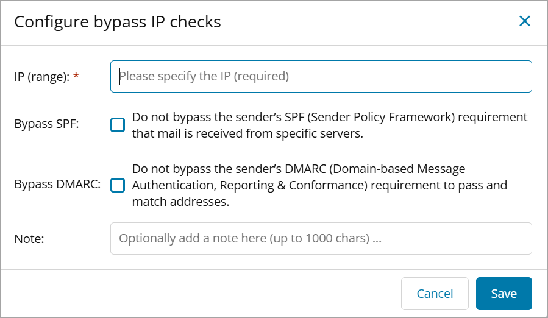This screenshot has width=548, height=318.
Task: Click the divider line below the dialog title
Action: 274,44
